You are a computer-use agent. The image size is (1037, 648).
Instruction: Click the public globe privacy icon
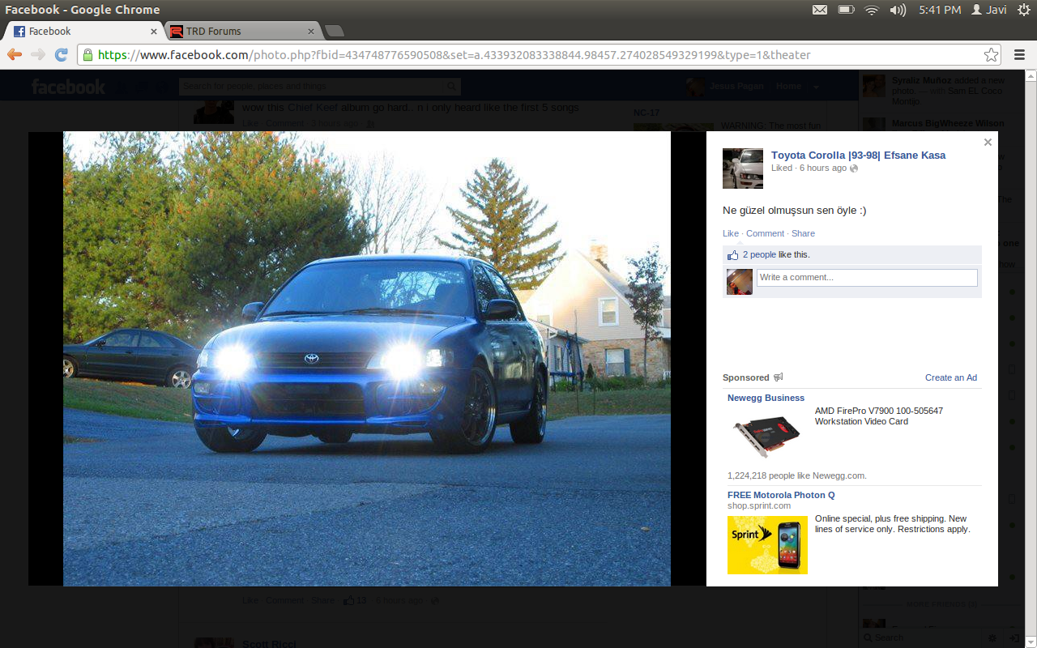[x=854, y=168]
